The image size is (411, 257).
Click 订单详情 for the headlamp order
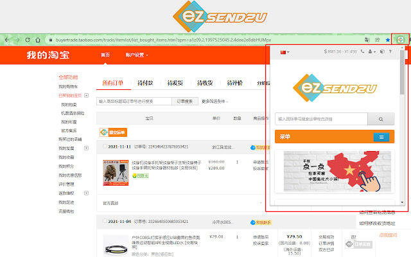326,244
